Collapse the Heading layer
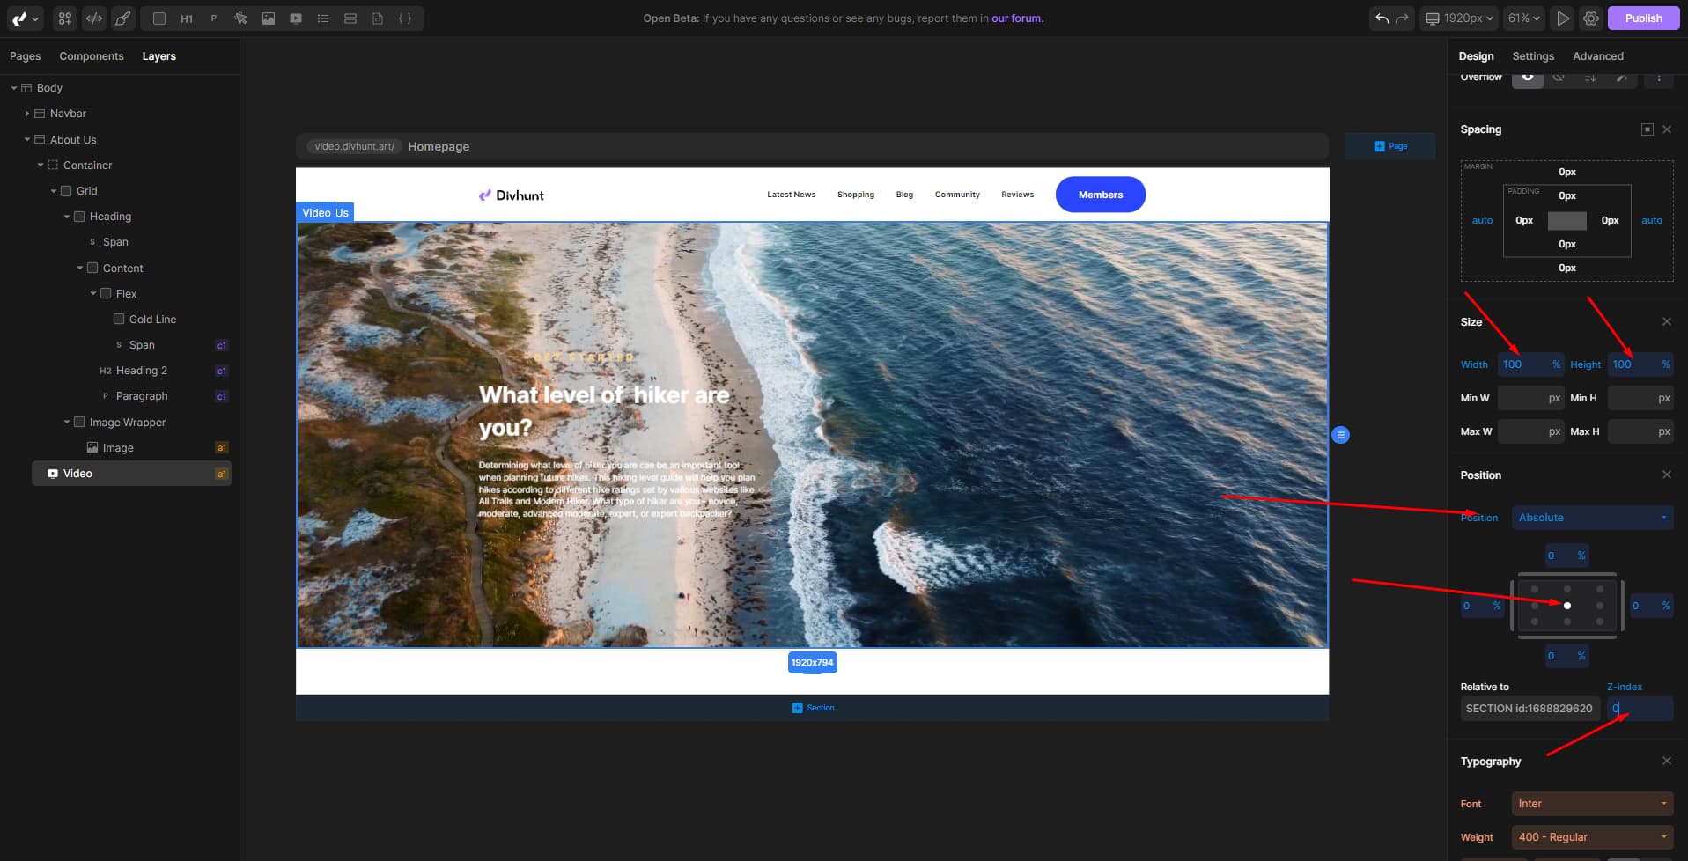Image resolution: width=1688 pixels, height=861 pixels. (67, 216)
